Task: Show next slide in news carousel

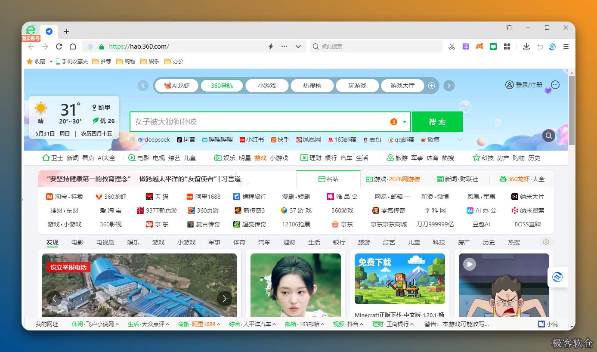Action: pyautogui.click(x=224, y=298)
